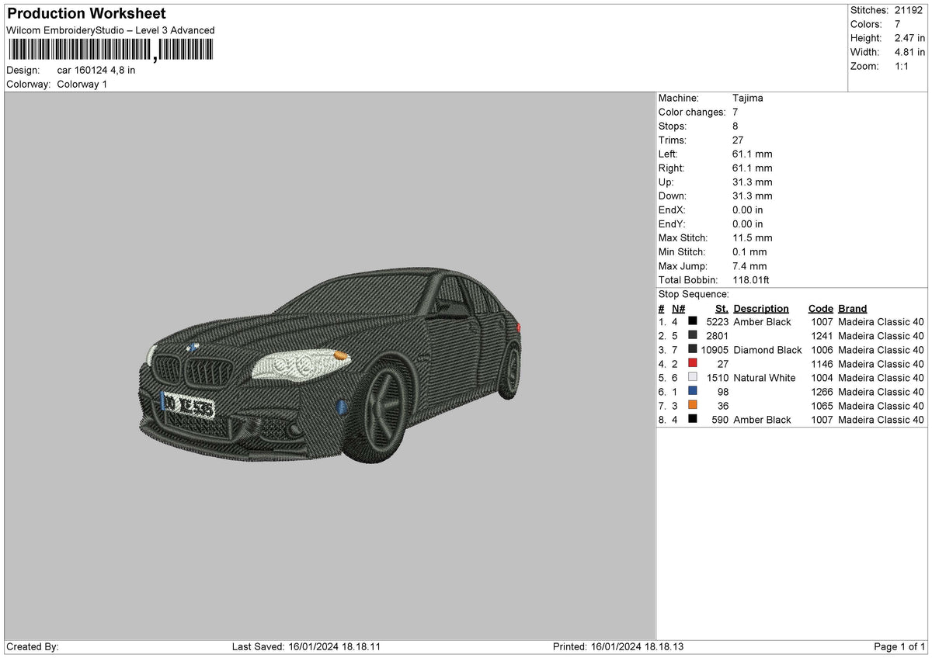Click the St. column header

pos(722,308)
